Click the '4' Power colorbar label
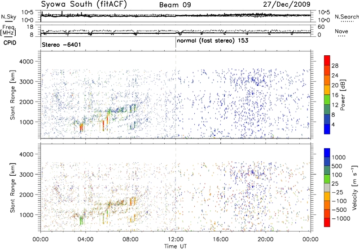359x249 pixels. (333, 124)
